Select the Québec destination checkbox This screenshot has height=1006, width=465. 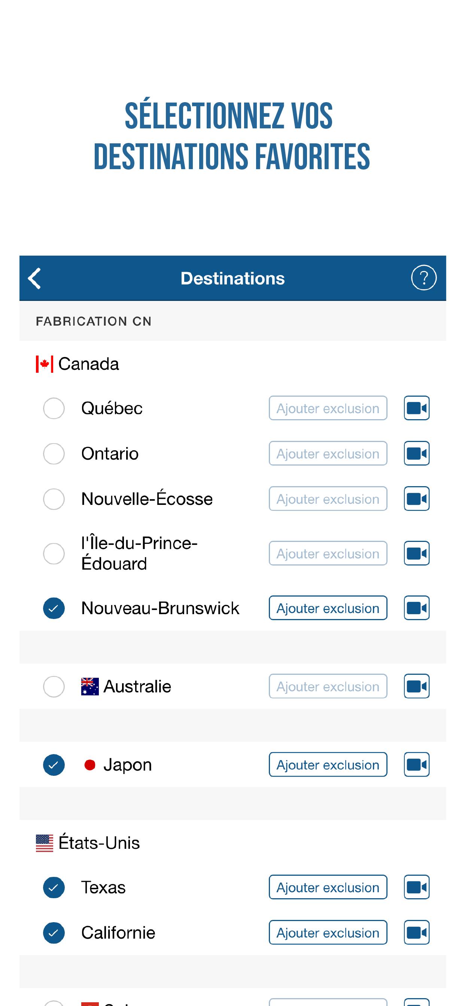coord(54,408)
